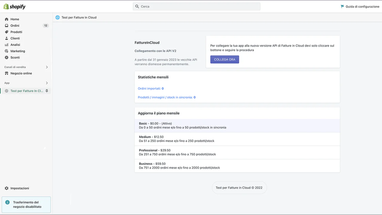The width and height of the screenshot is (382, 215).
Task: Open Guida di configurazione
Action: [360, 7]
